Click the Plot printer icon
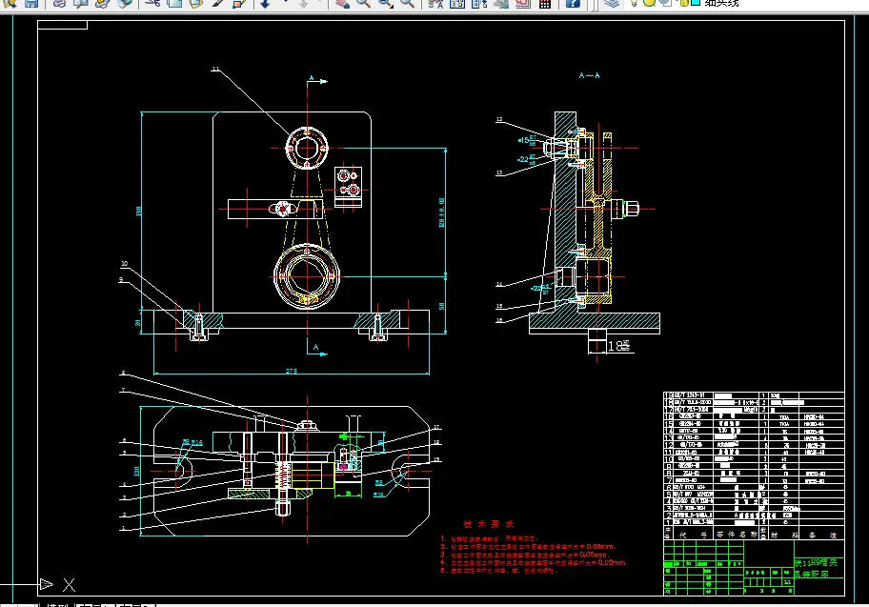 tap(59, 3)
